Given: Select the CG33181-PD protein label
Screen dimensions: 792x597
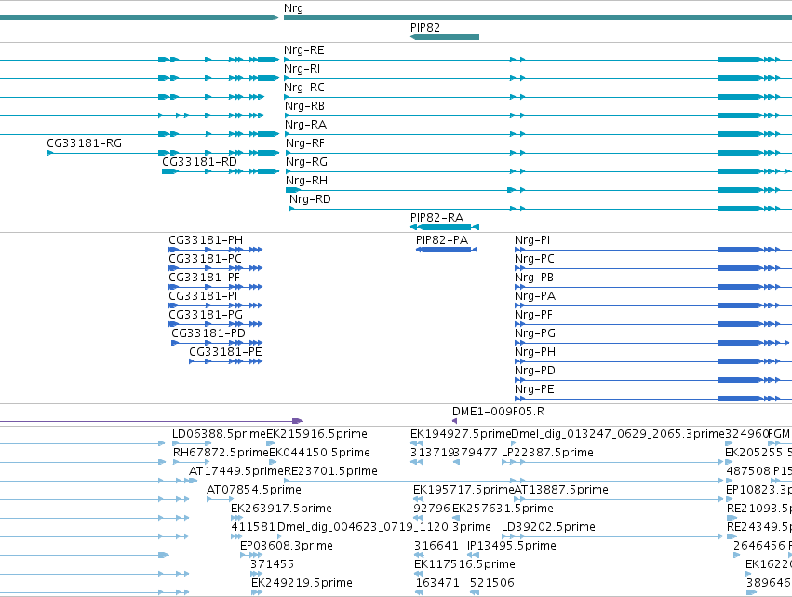Looking at the screenshot, I should (208, 333).
